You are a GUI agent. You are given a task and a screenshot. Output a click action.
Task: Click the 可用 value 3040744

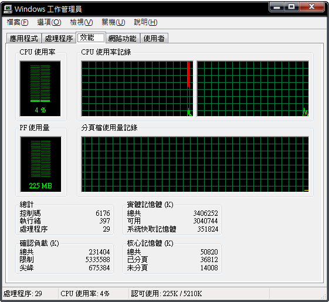[x=205, y=220]
